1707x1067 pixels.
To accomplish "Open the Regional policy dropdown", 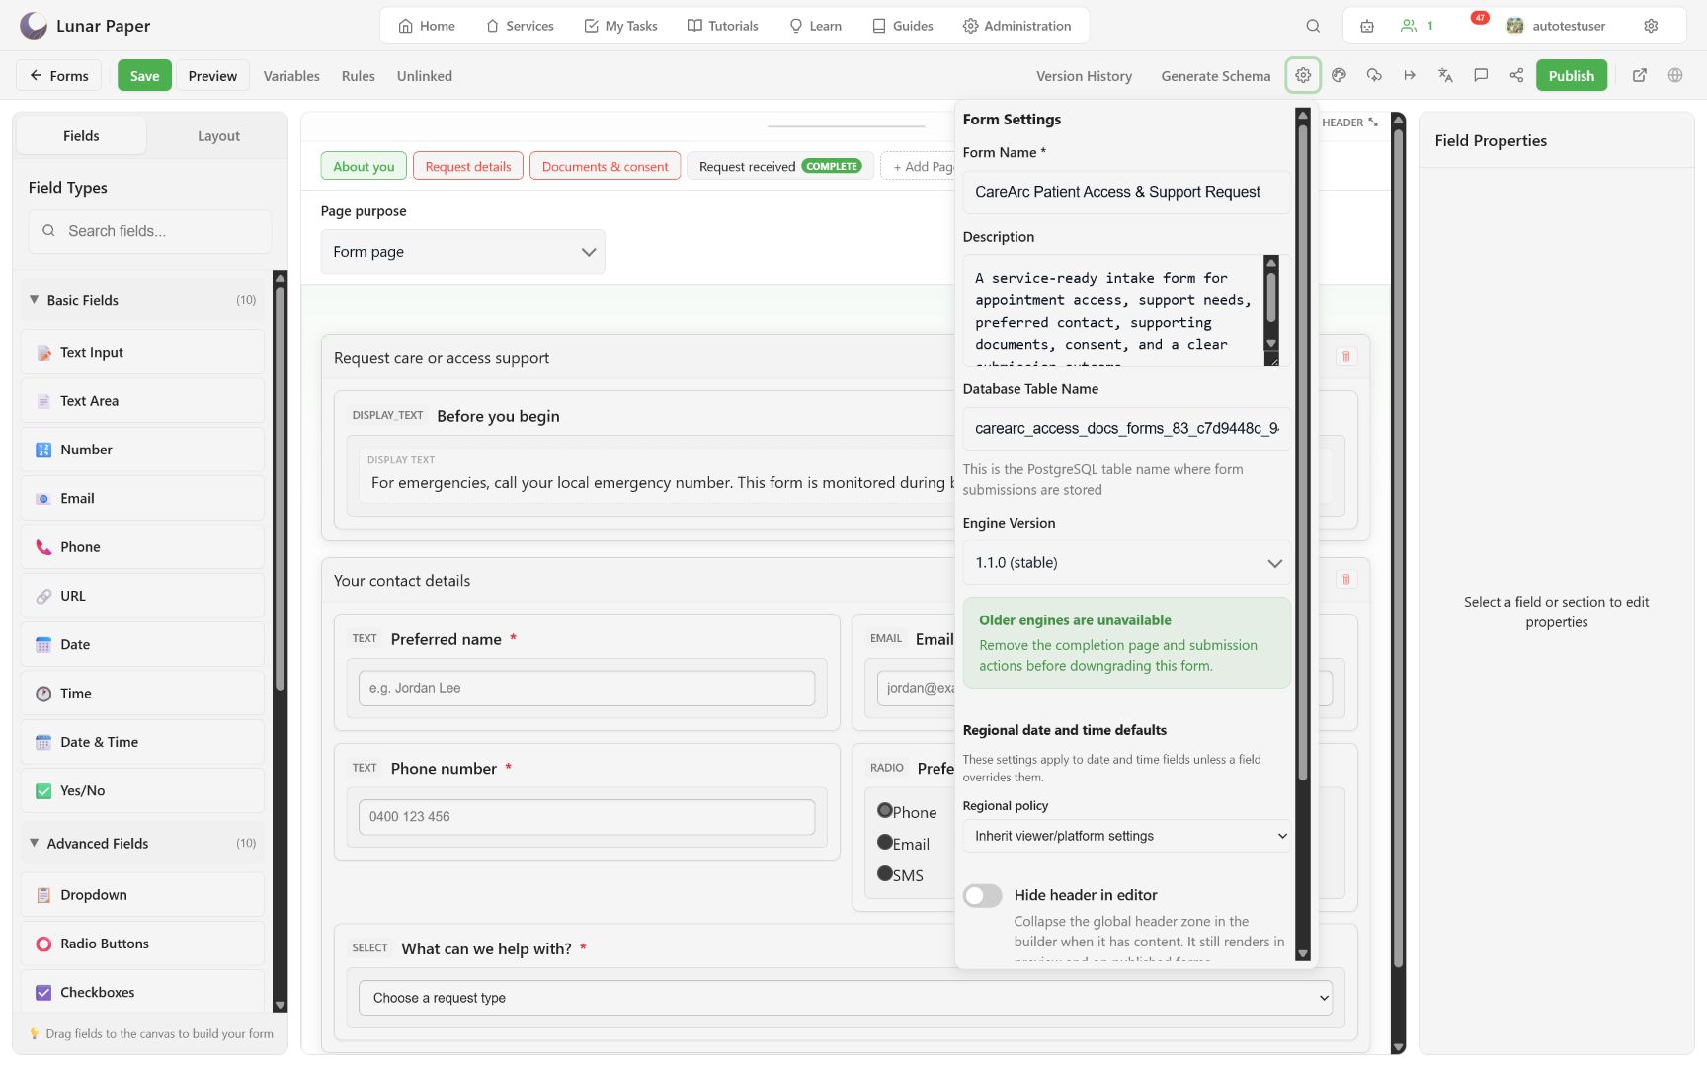I will click(x=1126, y=836).
